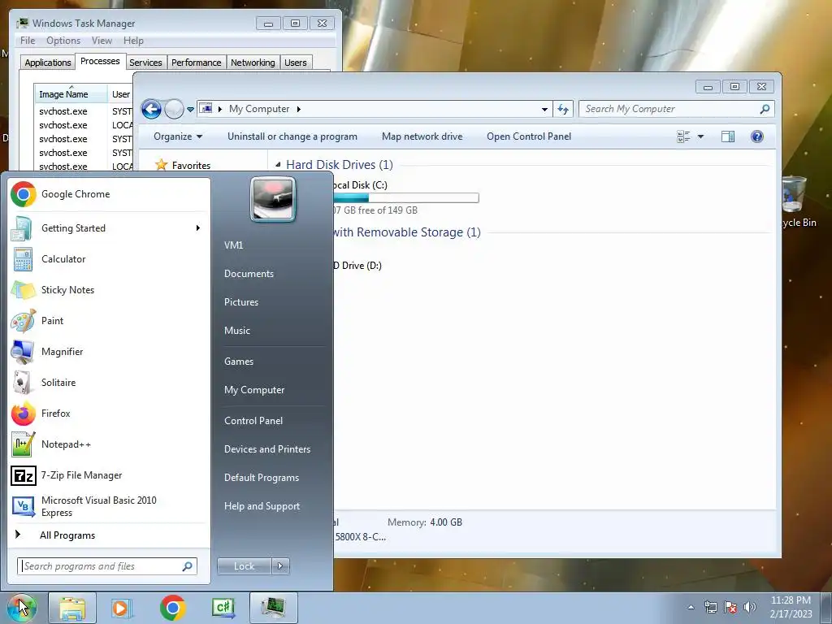Open Windows Explorer from taskbar
The height and width of the screenshot is (624, 832).
tap(72, 608)
